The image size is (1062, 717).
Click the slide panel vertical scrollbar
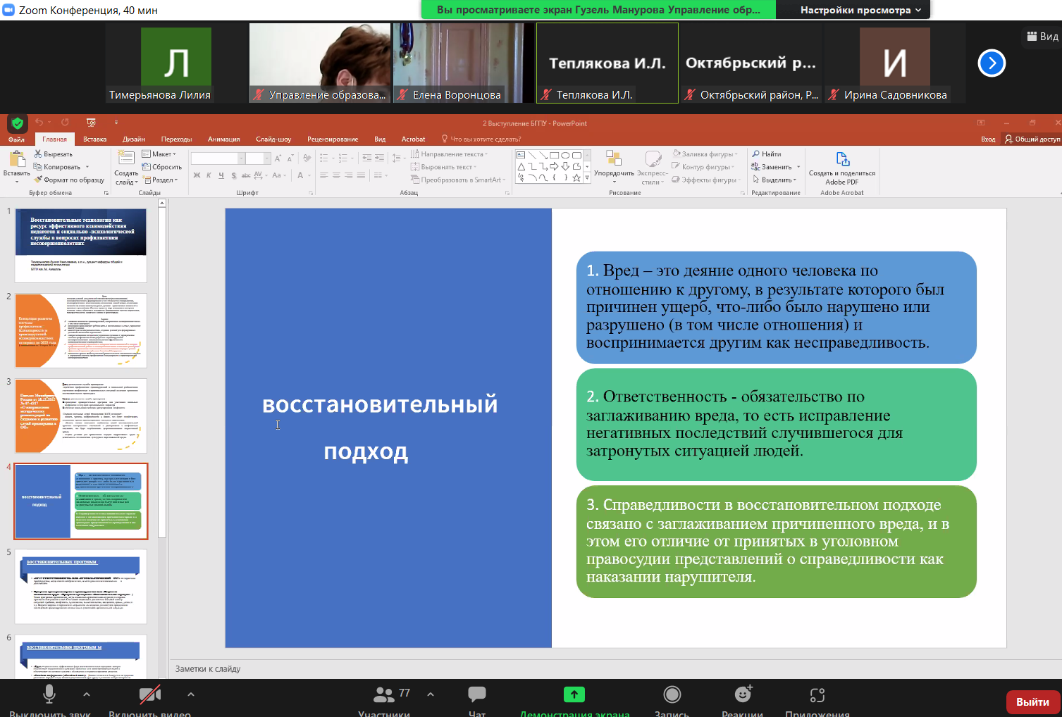[x=162, y=373]
